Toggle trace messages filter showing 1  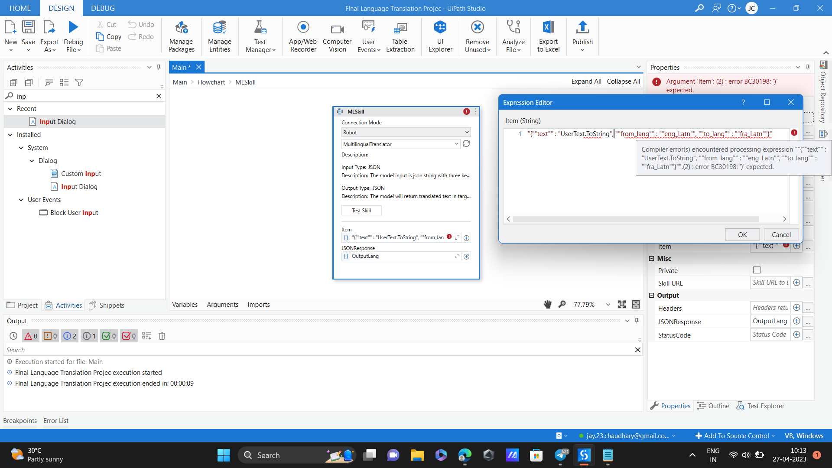[x=89, y=336]
